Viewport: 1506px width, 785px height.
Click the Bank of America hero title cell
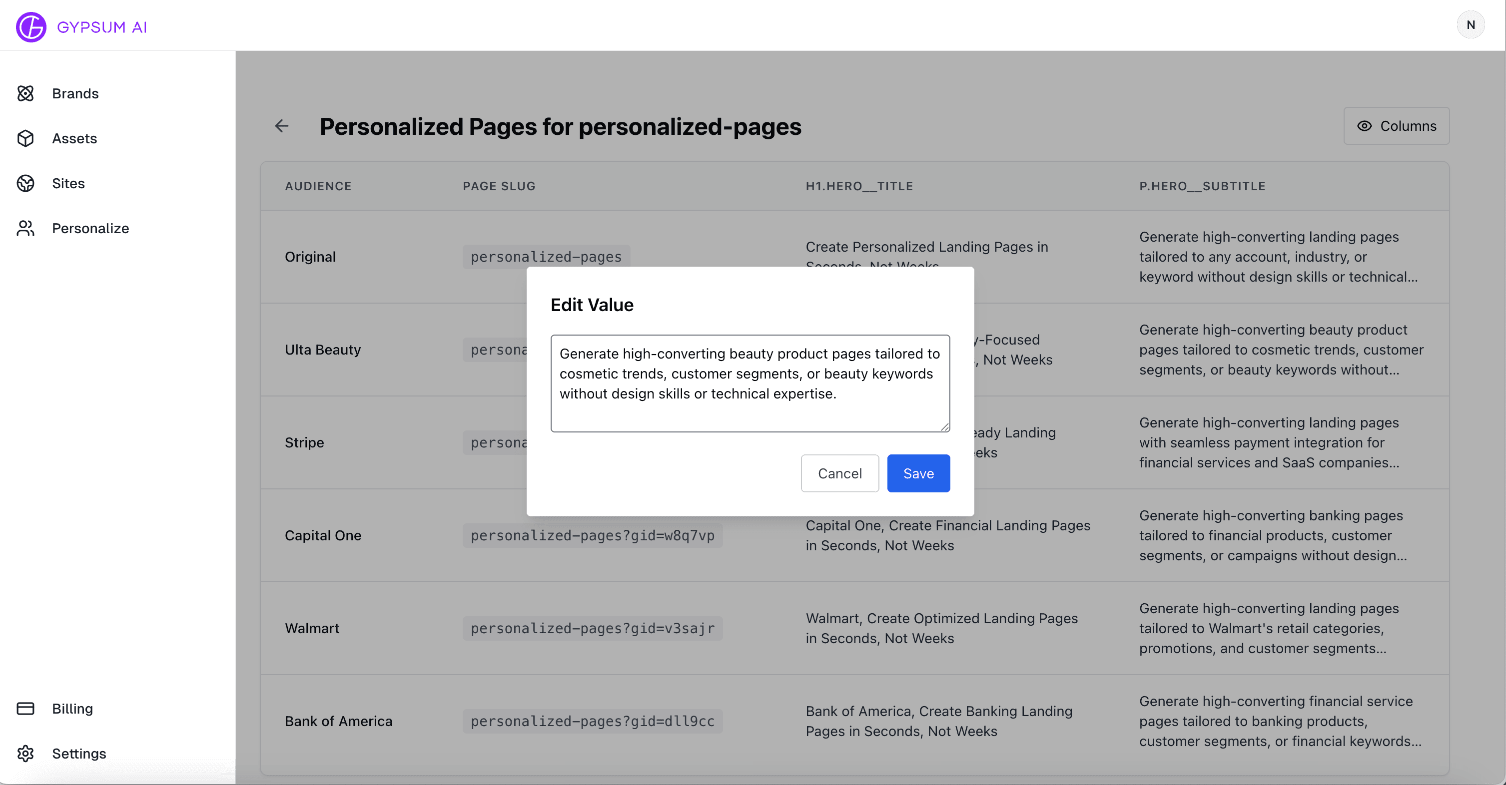(x=939, y=722)
